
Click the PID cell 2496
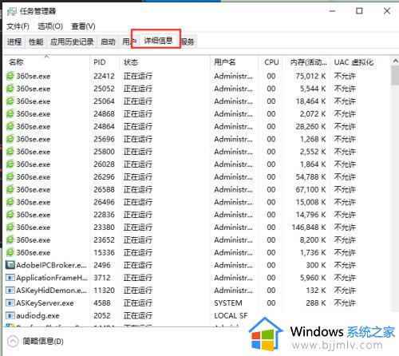point(102,265)
